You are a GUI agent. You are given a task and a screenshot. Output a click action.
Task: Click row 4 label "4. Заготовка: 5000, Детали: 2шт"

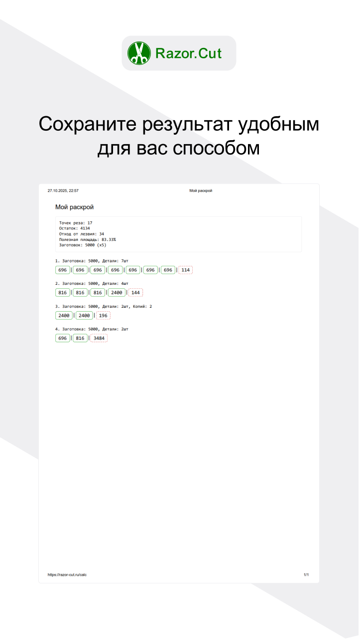pos(92,329)
